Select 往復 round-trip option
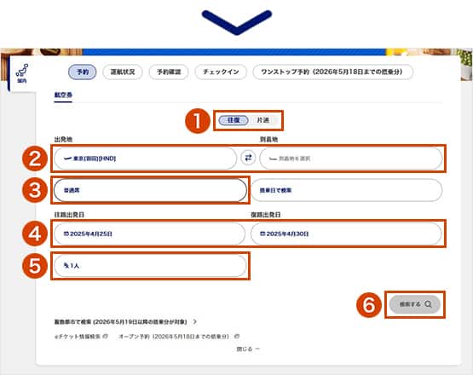The width and height of the screenshot is (473, 375). click(234, 120)
